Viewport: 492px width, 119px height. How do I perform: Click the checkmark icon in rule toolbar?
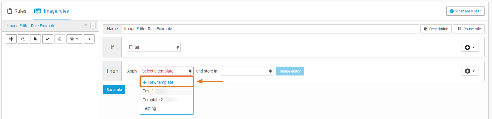(48, 39)
